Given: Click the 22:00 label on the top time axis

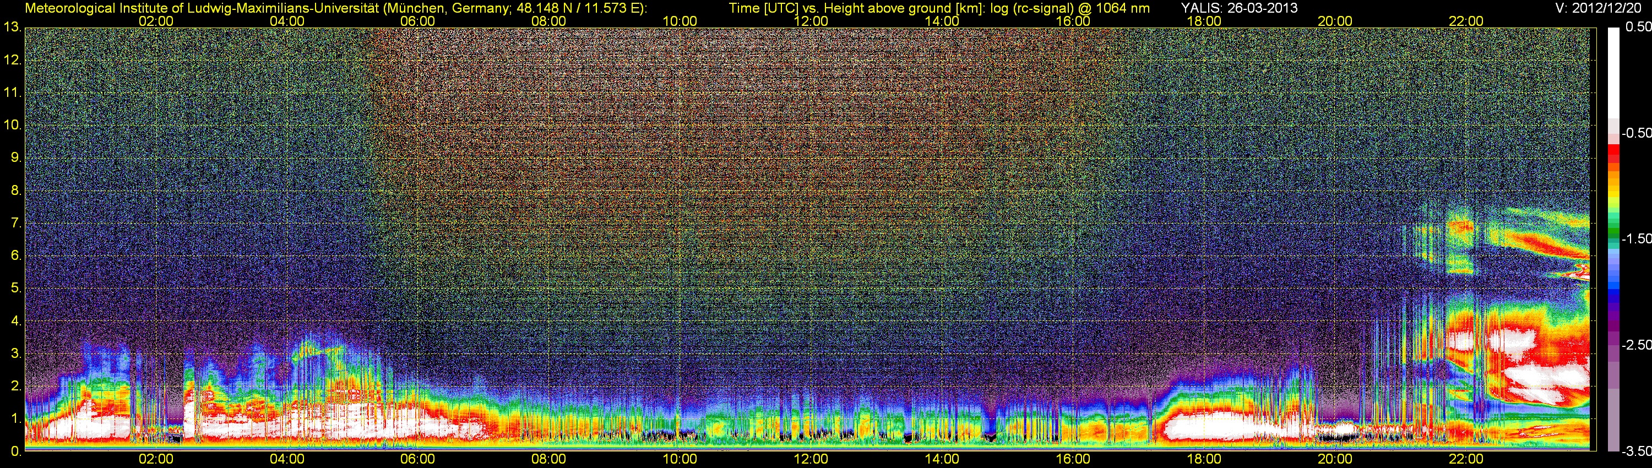Looking at the screenshot, I should [1466, 21].
